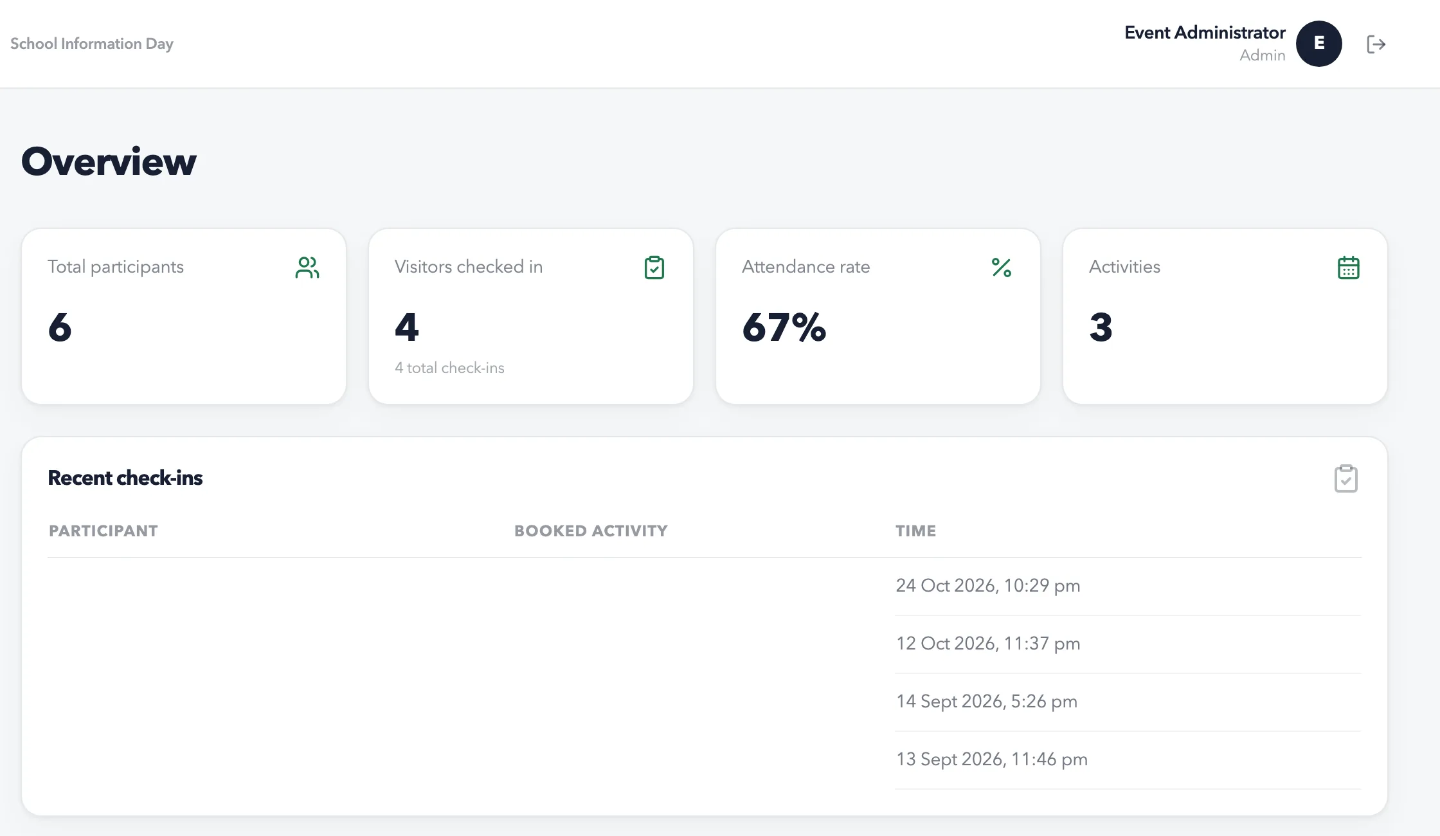The height and width of the screenshot is (836, 1440).
Task: Select the 24 Oct 2026, 10:29 pm entry
Action: [x=988, y=586]
